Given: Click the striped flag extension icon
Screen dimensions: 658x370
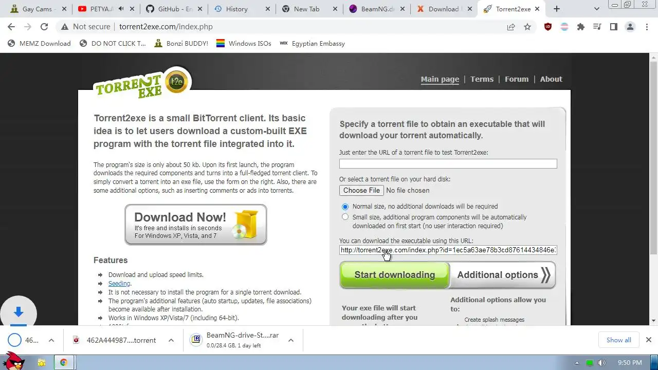Looking at the screenshot, I should click(564, 27).
